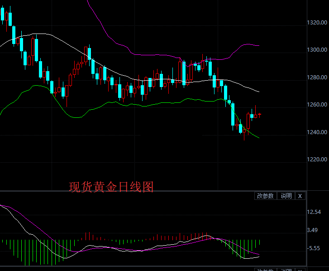329x271 pixels.
Task: Open the 说明 description for the indicator
Action: (x=286, y=196)
